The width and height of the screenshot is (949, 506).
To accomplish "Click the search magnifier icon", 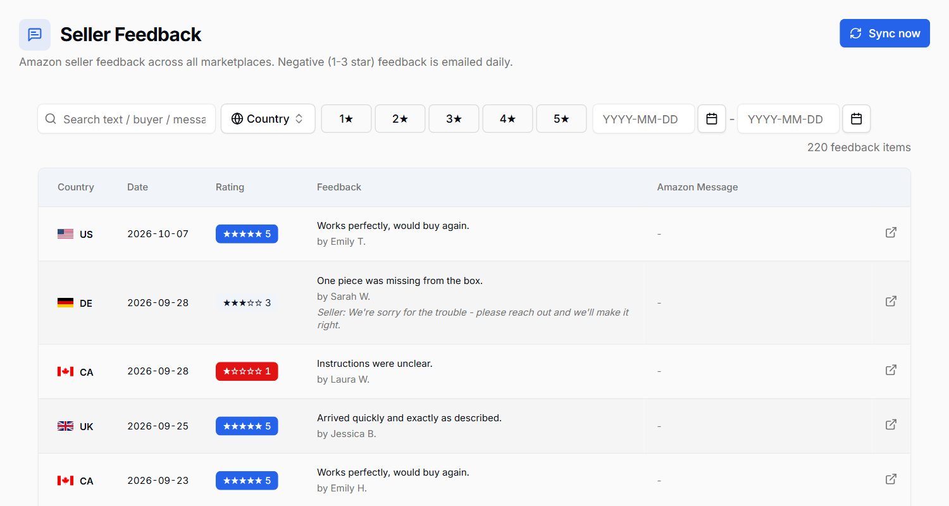I will click(x=51, y=119).
